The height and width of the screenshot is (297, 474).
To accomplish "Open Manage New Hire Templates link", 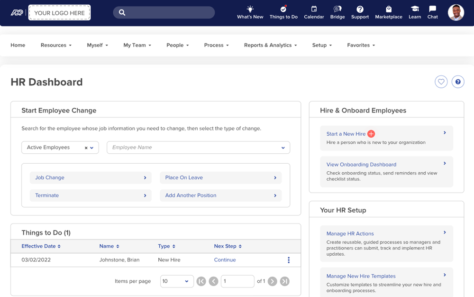I will coord(361,276).
